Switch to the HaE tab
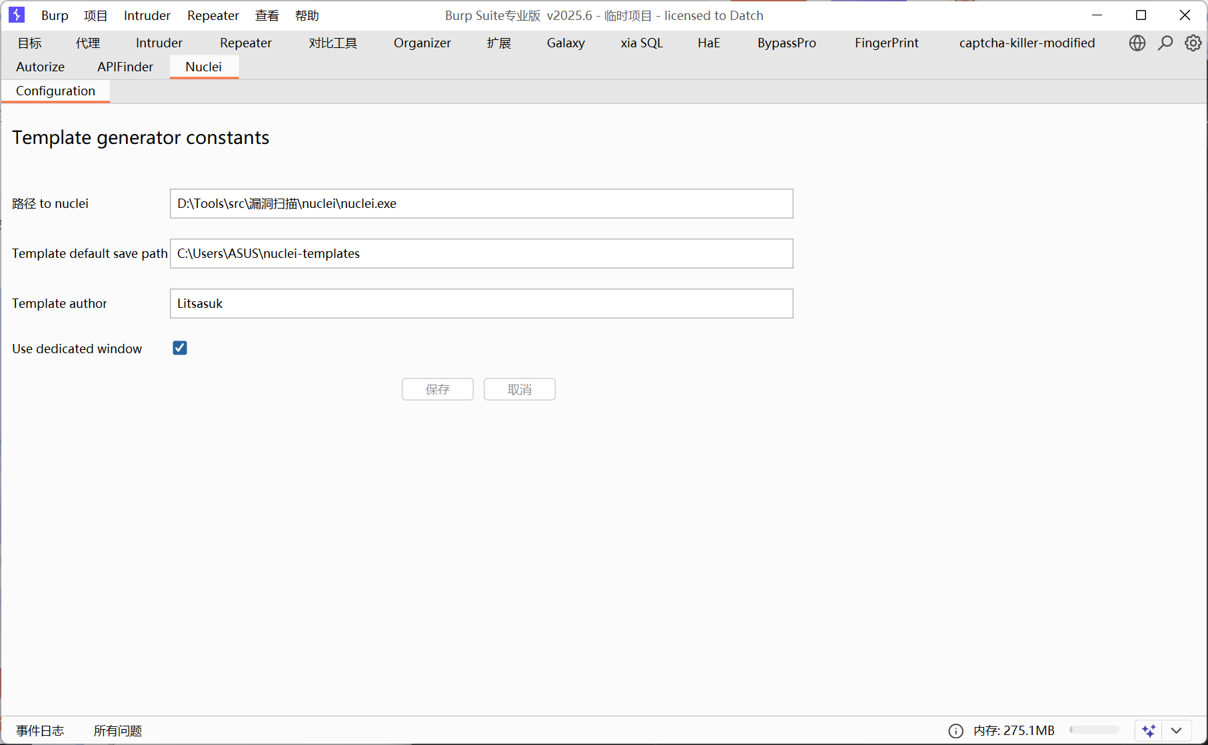This screenshot has height=745, width=1208. [709, 43]
